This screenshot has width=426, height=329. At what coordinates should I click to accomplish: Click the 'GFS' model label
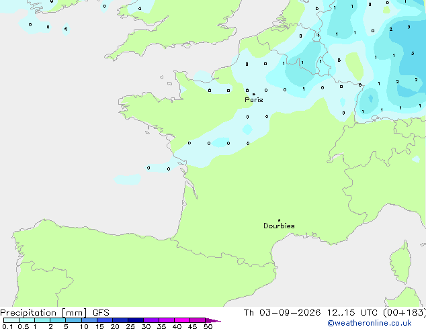click(101, 313)
